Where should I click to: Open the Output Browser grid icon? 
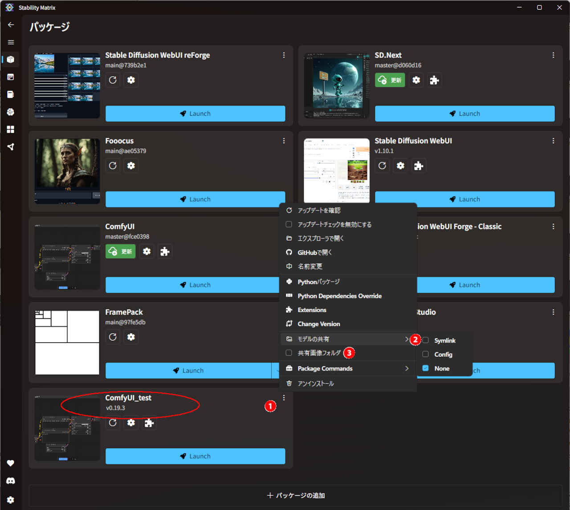tap(11, 129)
